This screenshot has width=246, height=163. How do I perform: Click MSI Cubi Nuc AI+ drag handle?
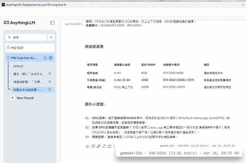[x=8, y=58]
